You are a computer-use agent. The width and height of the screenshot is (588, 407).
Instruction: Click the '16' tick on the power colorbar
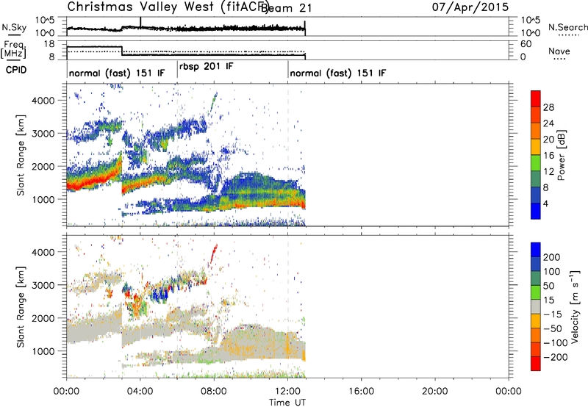[548, 156]
